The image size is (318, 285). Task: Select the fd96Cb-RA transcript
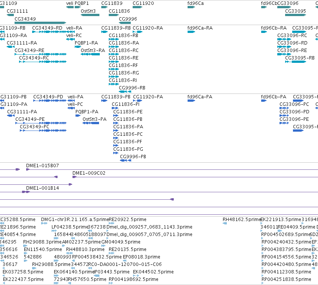(274, 28)
